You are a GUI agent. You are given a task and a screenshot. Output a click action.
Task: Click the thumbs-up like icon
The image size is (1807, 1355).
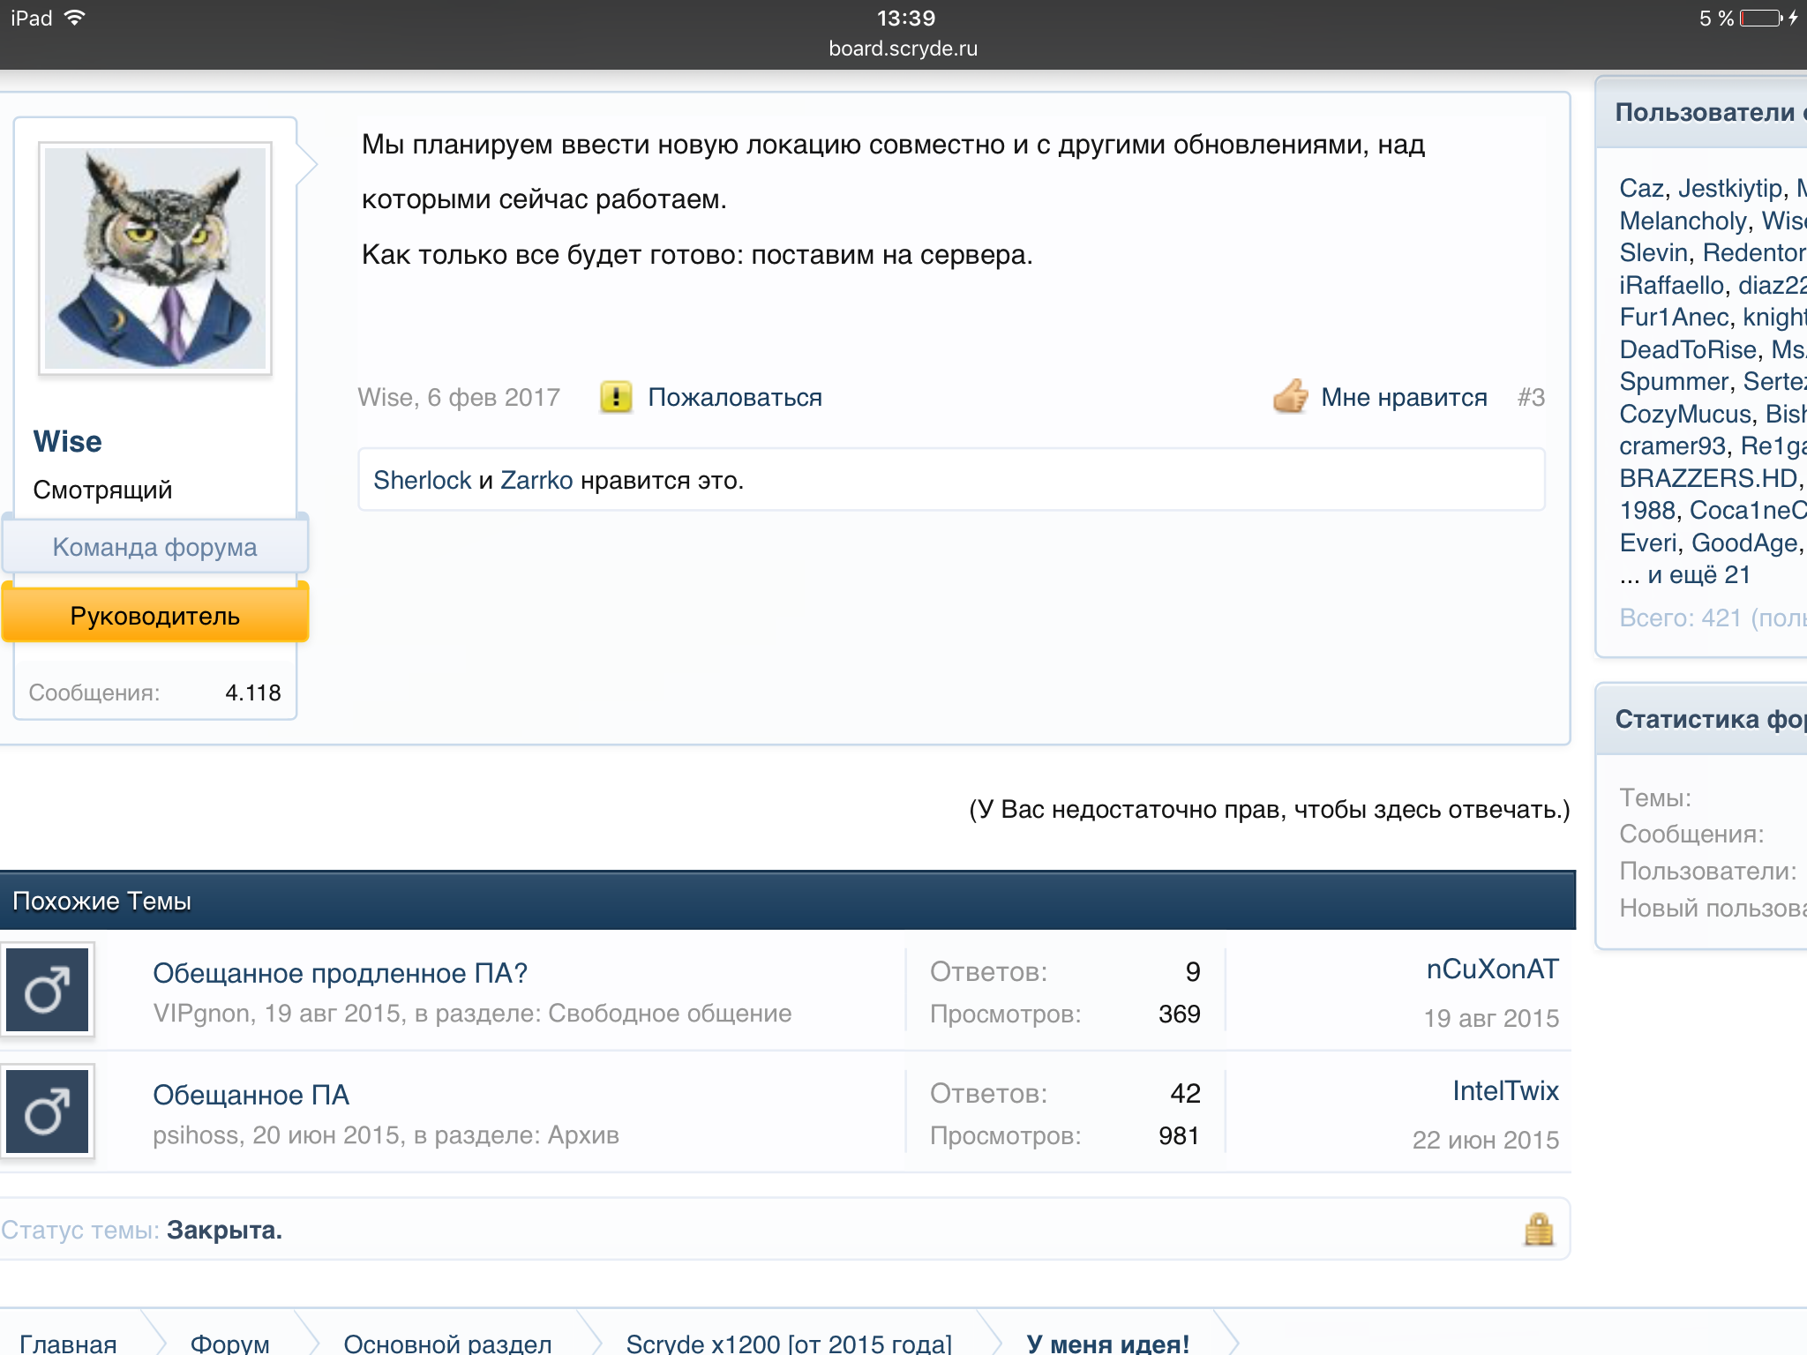(1290, 397)
